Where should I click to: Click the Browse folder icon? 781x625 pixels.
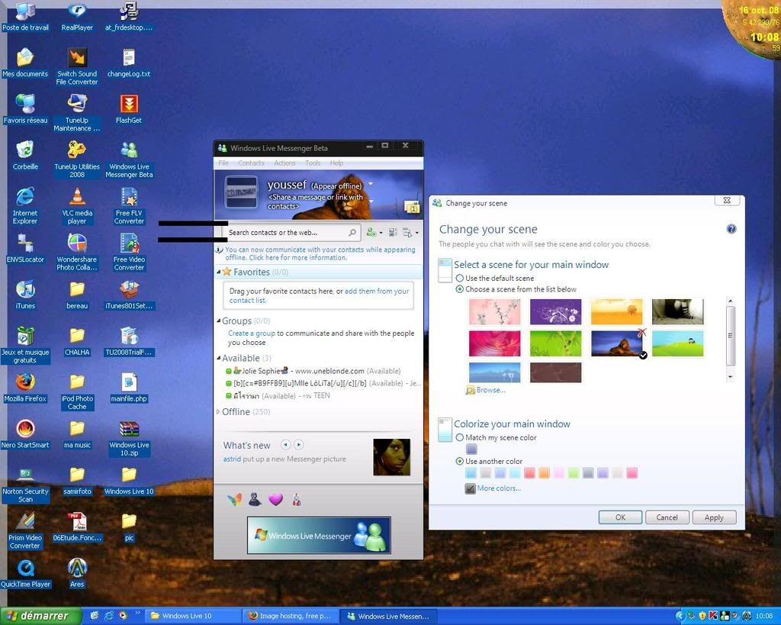pyautogui.click(x=470, y=390)
